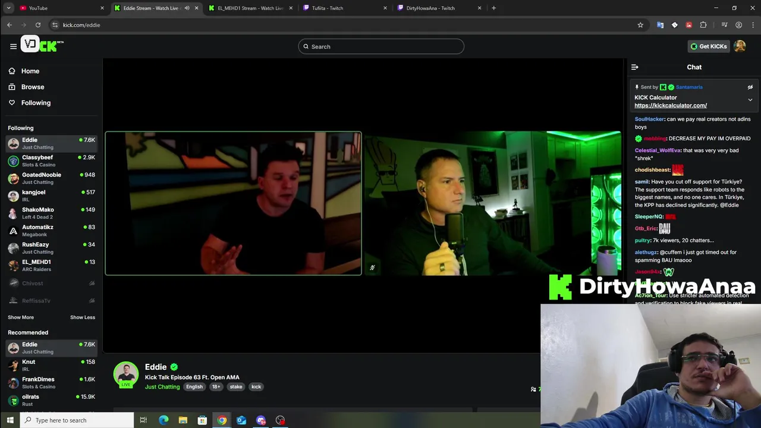Select the 18+ tag

tap(216, 387)
